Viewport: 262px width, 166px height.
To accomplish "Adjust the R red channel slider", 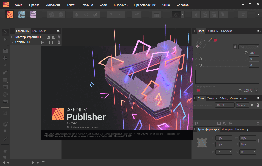I will (223, 53).
